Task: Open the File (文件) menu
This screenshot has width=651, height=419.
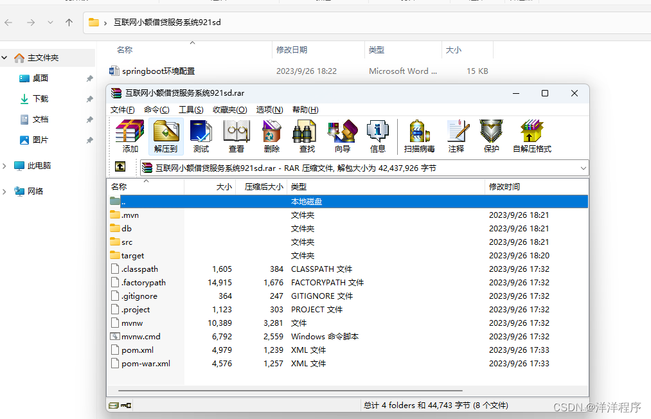Action: pyautogui.click(x=123, y=110)
